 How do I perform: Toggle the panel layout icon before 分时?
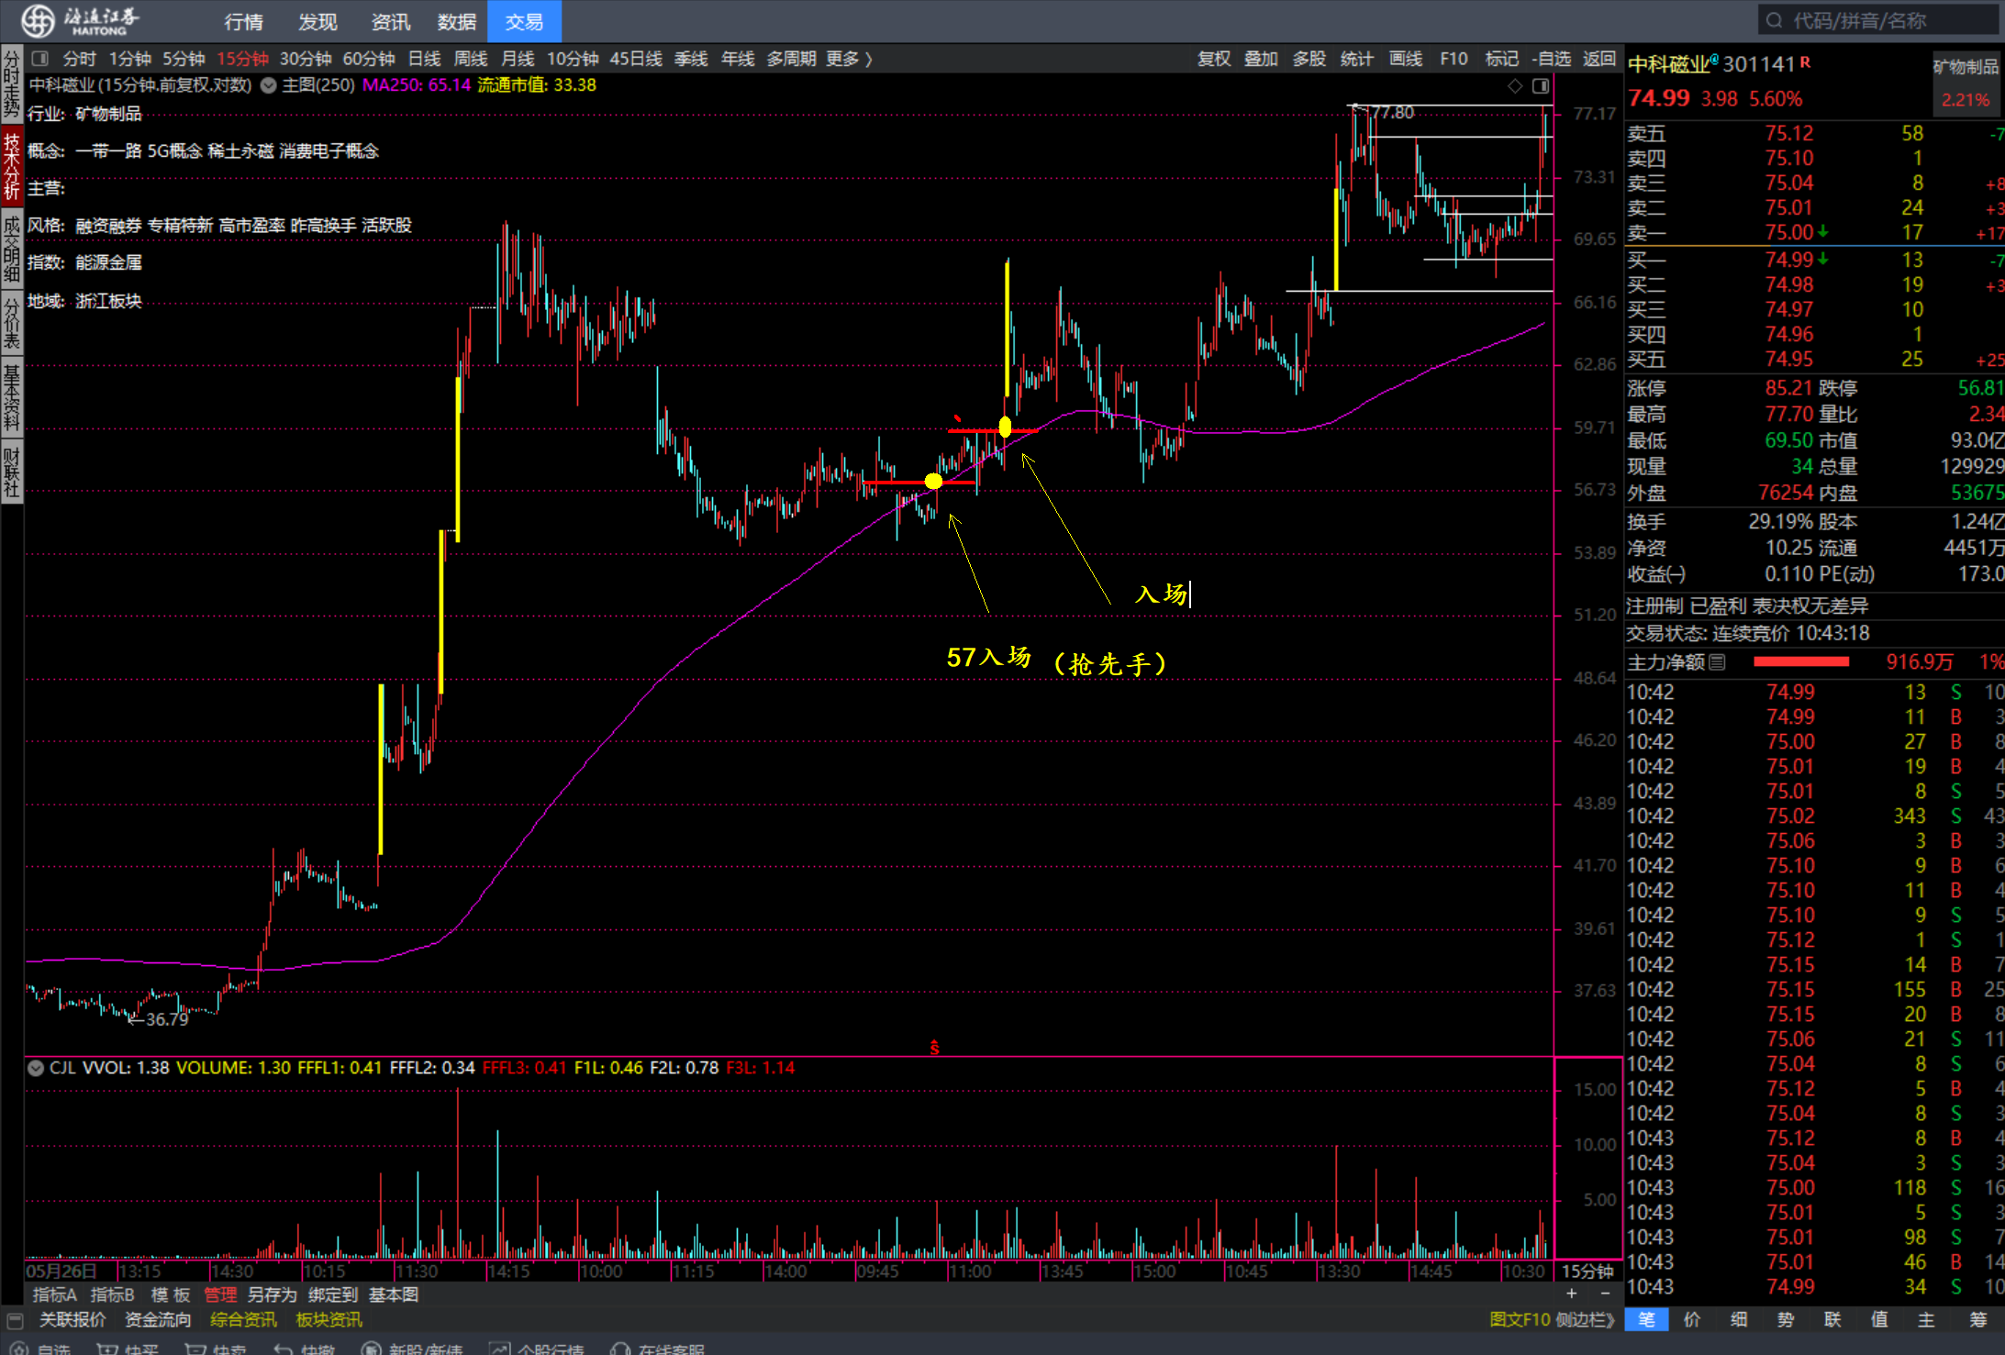tap(39, 59)
